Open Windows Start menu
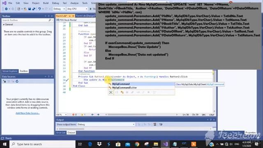 coord(5,144)
